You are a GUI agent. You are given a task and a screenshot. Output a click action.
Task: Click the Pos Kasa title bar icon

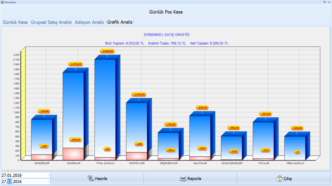click(2, 2)
